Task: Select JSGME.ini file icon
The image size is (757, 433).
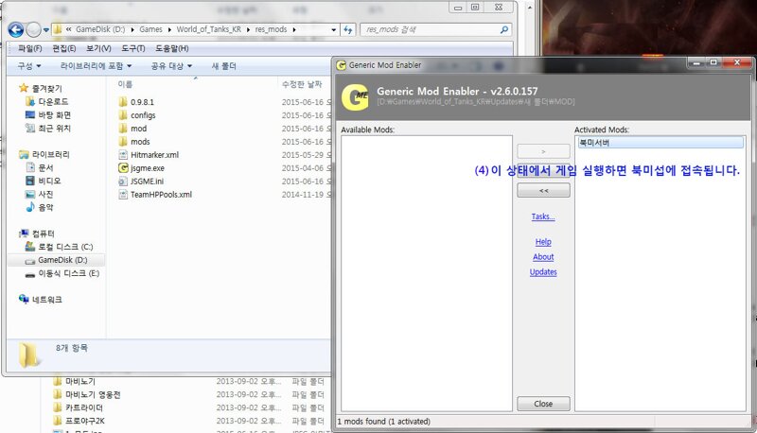Action: coord(123,182)
